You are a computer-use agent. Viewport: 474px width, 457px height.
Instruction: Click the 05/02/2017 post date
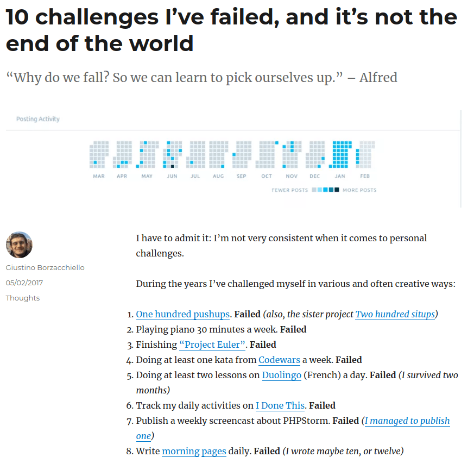pyautogui.click(x=24, y=283)
